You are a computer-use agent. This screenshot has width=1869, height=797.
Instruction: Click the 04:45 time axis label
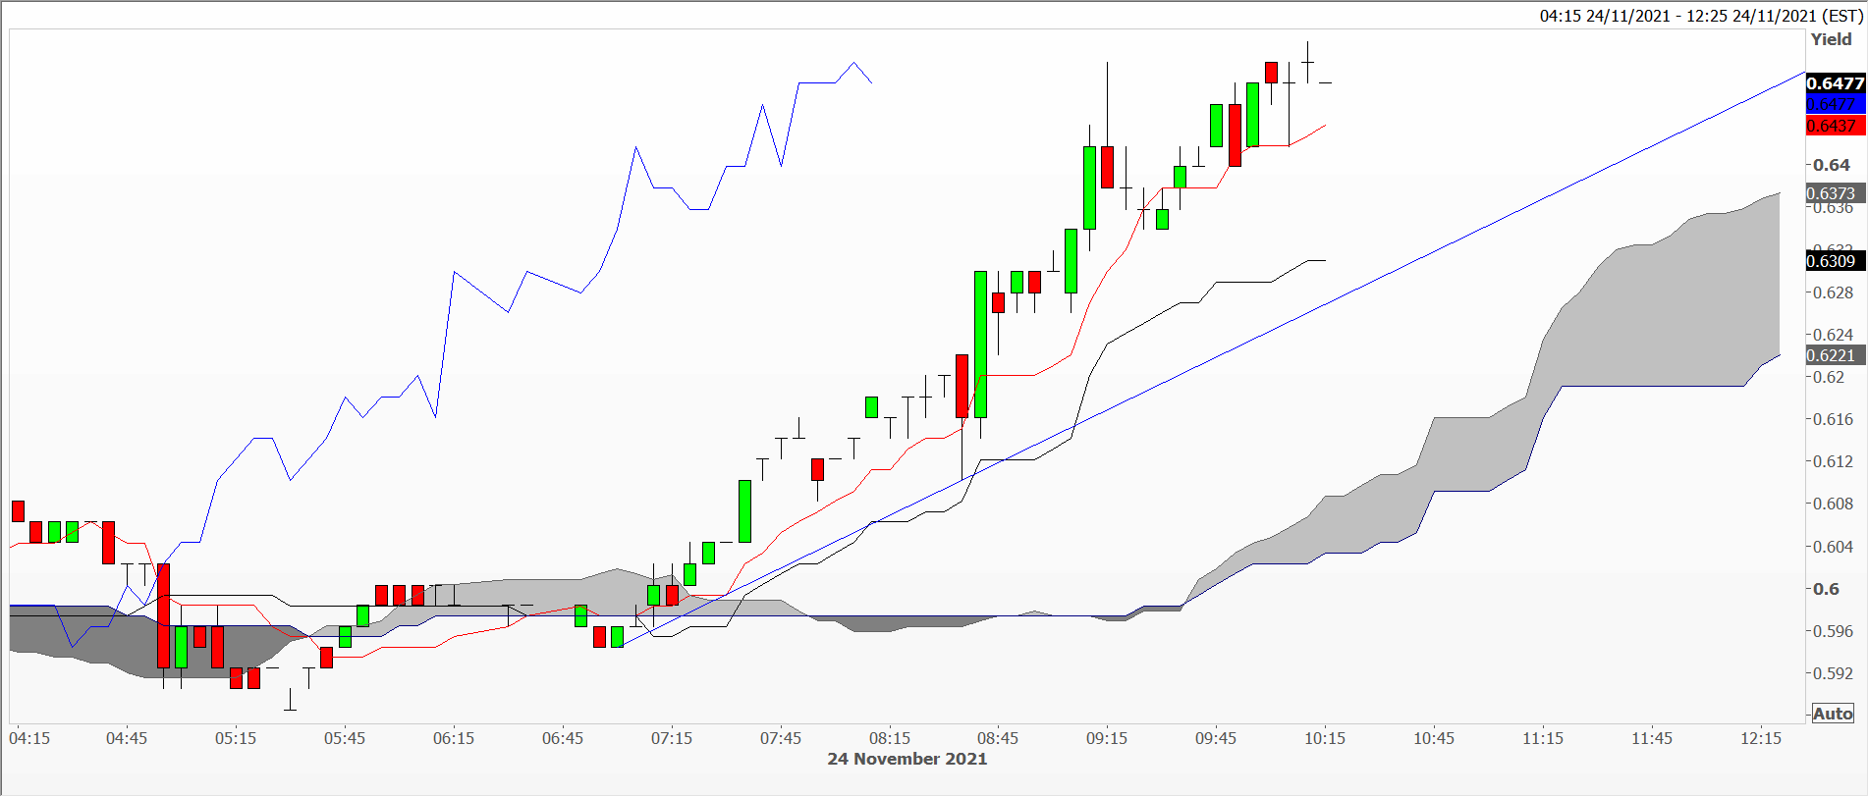click(127, 738)
